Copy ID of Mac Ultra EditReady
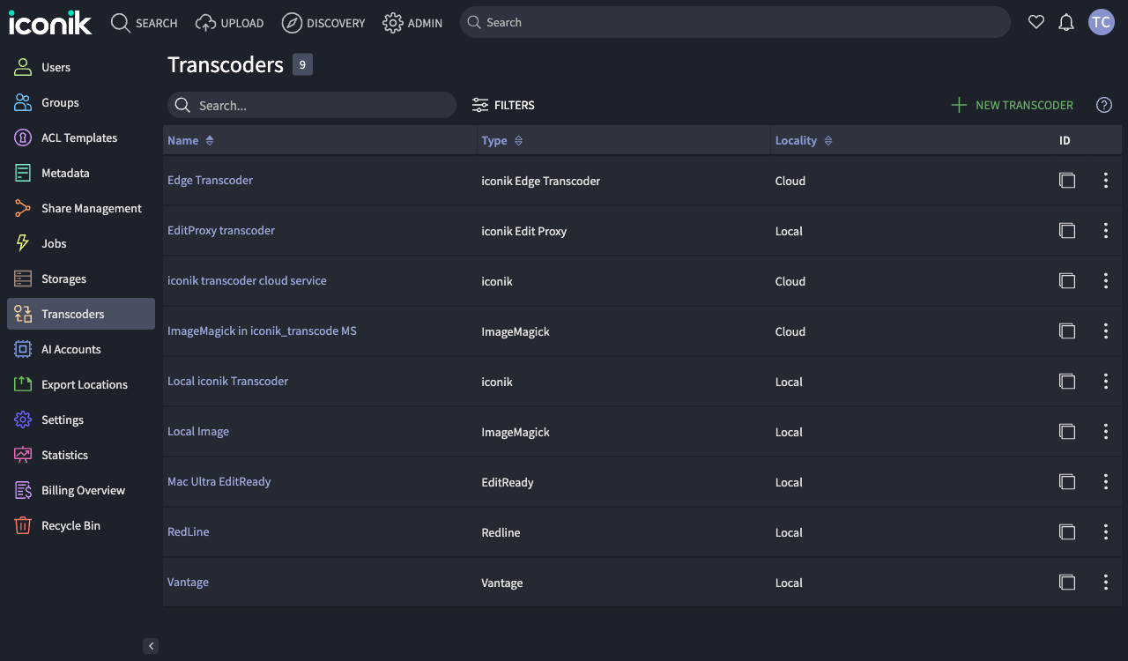The image size is (1128, 661). click(1066, 482)
